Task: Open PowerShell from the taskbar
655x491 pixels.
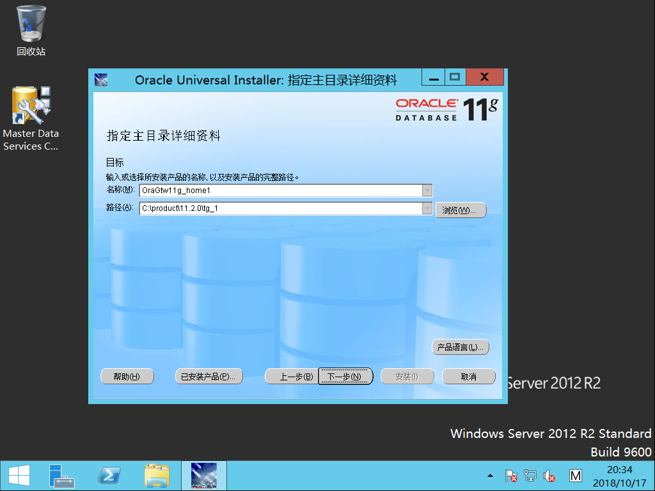Action: click(109, 476)
